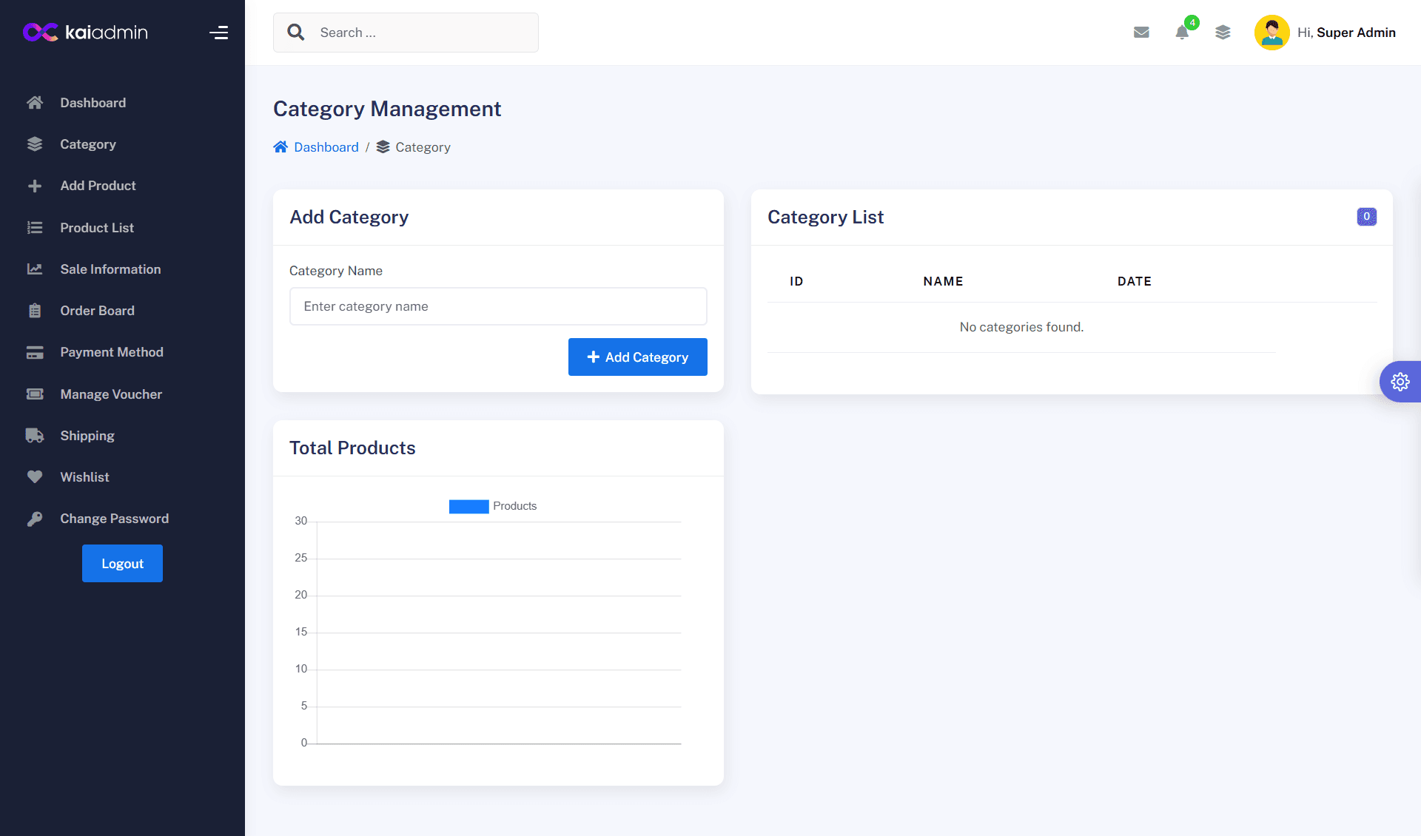This screenshot has width=1421, height=836.
Task: Click the Category layers icon in sidebar
Action: point(35,144)
